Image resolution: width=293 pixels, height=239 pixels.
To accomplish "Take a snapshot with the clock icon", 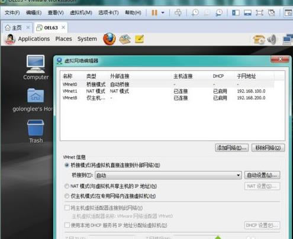I will 195,12.
